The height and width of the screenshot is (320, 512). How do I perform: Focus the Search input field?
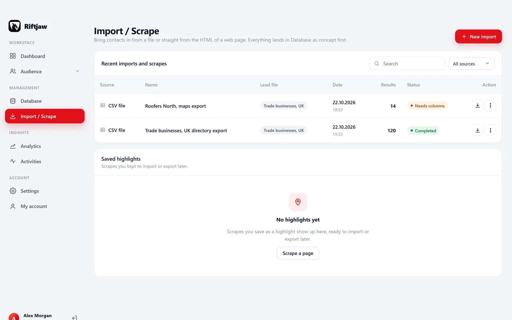click(407, 63)
